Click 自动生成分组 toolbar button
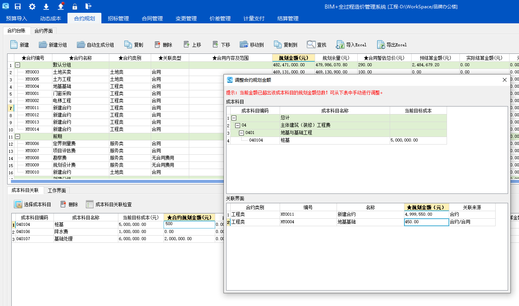The width and height of the screenshot is (519, 306). (95, 45)
